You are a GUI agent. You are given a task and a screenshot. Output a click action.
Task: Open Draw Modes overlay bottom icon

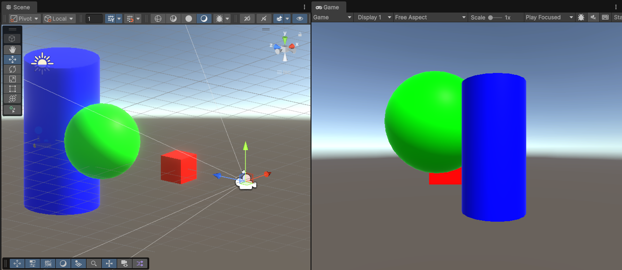63,263
